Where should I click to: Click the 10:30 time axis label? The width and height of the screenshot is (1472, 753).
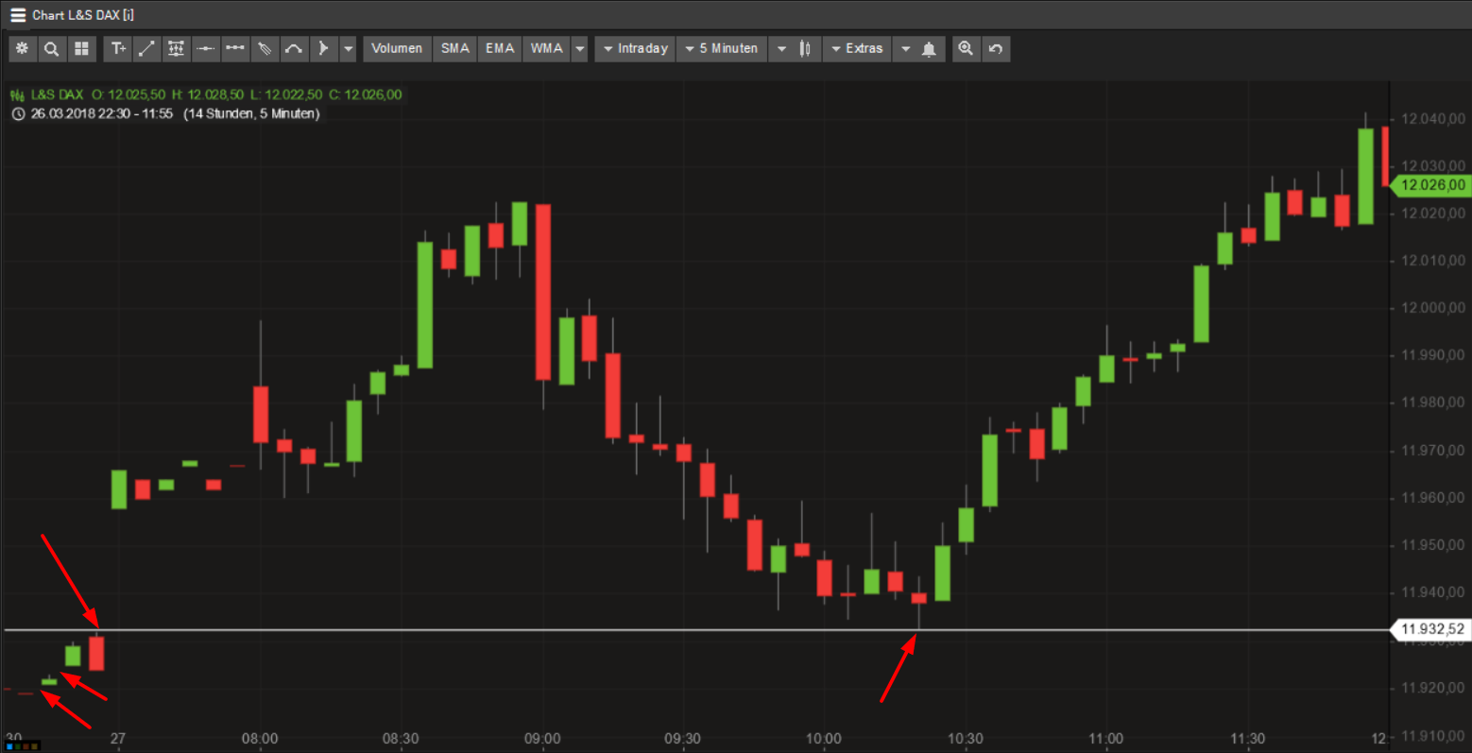tap(965, 738)
